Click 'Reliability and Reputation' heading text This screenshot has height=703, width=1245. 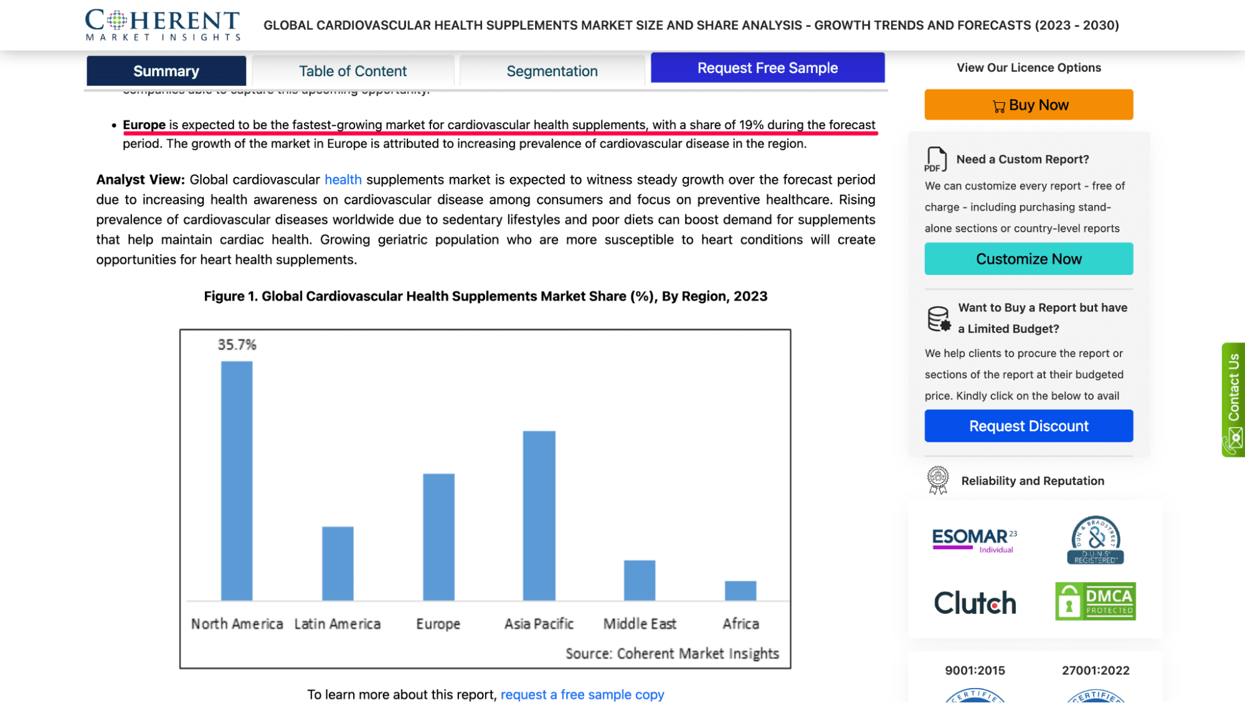tap(1032, 481)
